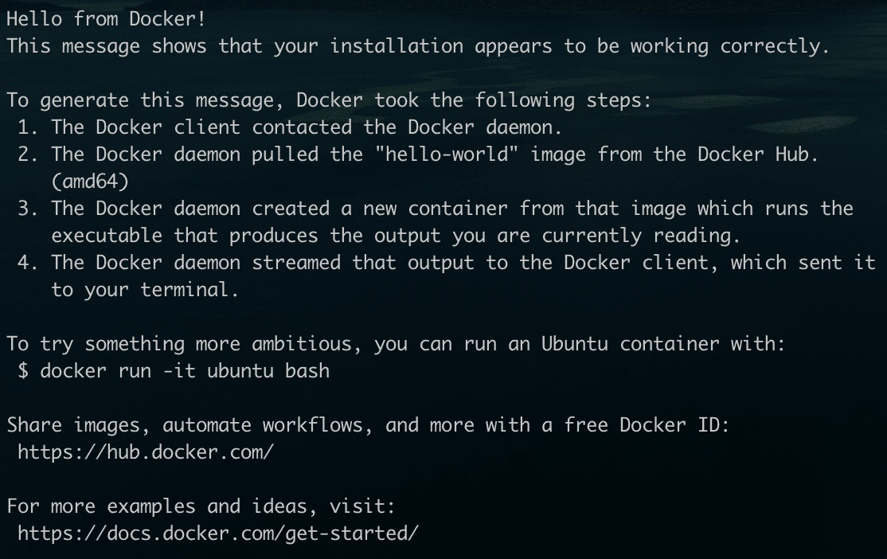Click 'To try something more ambitious' line
Image resolution: width=887 pixels, height=559 pixels.
click(396, 344)
